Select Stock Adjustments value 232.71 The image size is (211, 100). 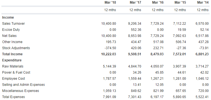[x=158, y=48]
